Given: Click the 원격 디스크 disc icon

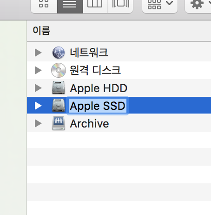Looking at the screenshot, I should click(59, 70).
